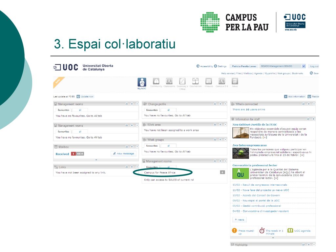Collapse the Work area widget
The image size is (336, 252).
[225, 124]
